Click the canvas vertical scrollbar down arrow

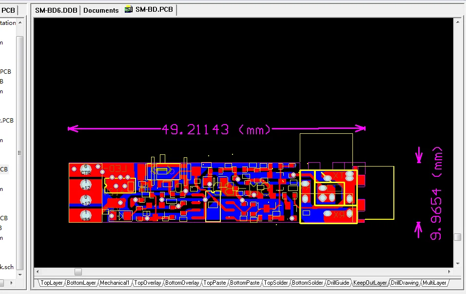tap(457, 263)
